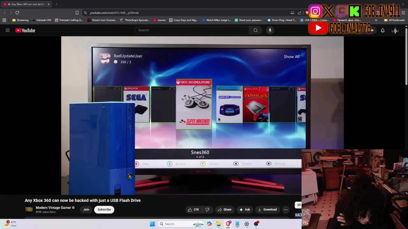Open the movies bookmark
The image size is (408, 229).
click(x=159, y=20)
